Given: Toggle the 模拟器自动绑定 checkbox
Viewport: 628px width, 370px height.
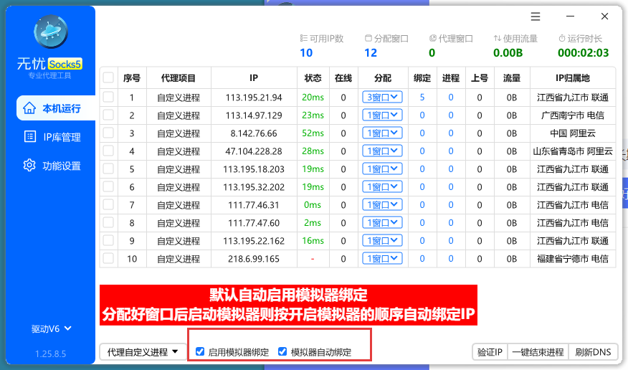Looking at the screenshot, I should pos(282,351).
